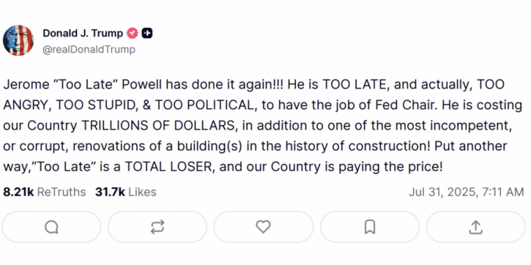Click the 'TRILLIONS OF DOLLARS' phrase in post
The height and width of the screenshot is (265, 531).
click(x=158, y=126)
